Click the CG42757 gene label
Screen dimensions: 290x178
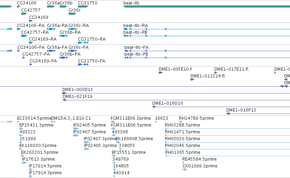(x=31, y=10)
